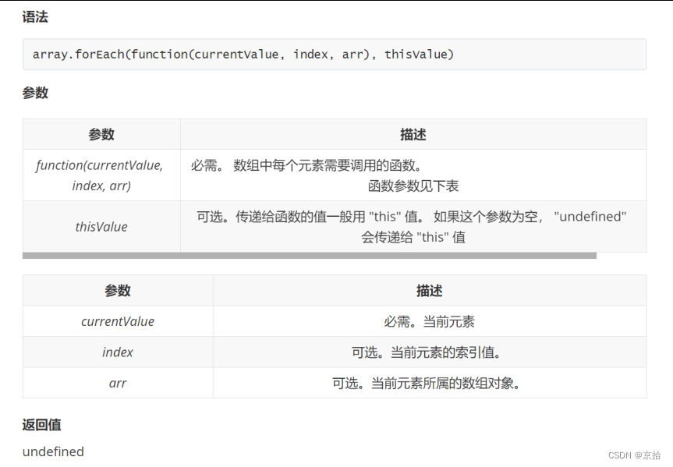Click the '返回值' heading
This screenshot has height=467, width=673.
tap(41, 424)
